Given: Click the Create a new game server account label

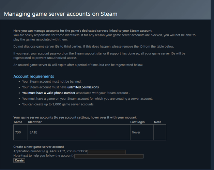Looking at the screenshot, I should 39,147.
